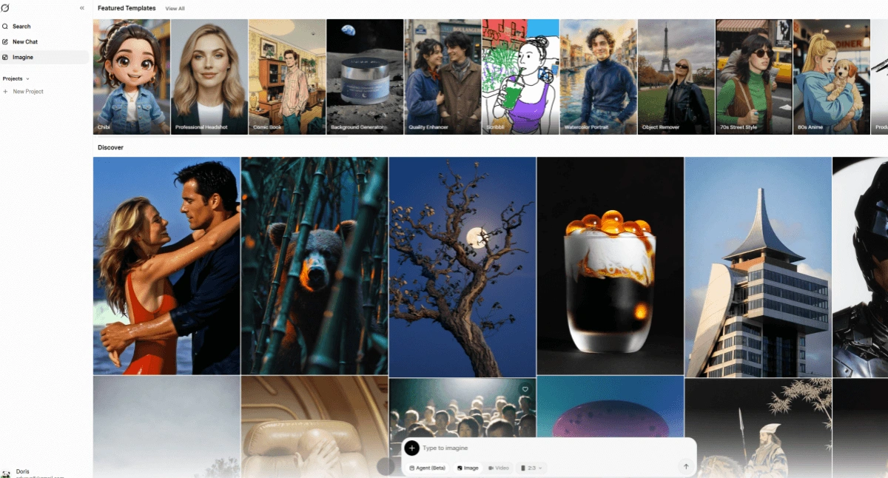
Task: Open the bear in bamboo Discover image
Action: tap(314, 266)
